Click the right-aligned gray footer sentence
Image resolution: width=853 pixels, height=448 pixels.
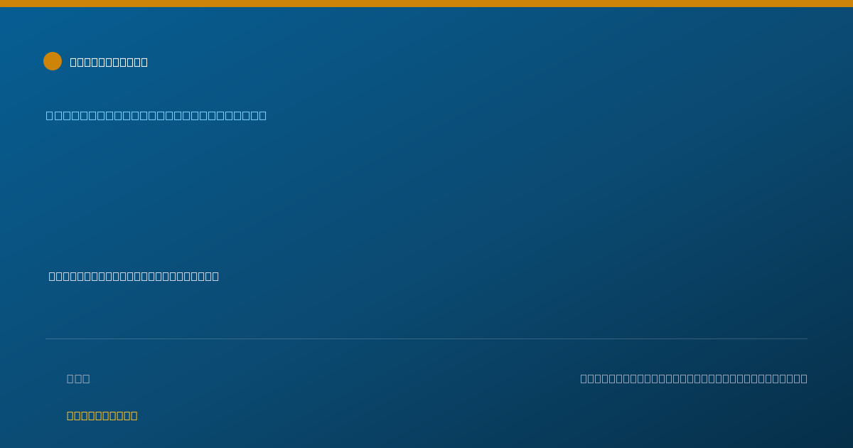694,378
